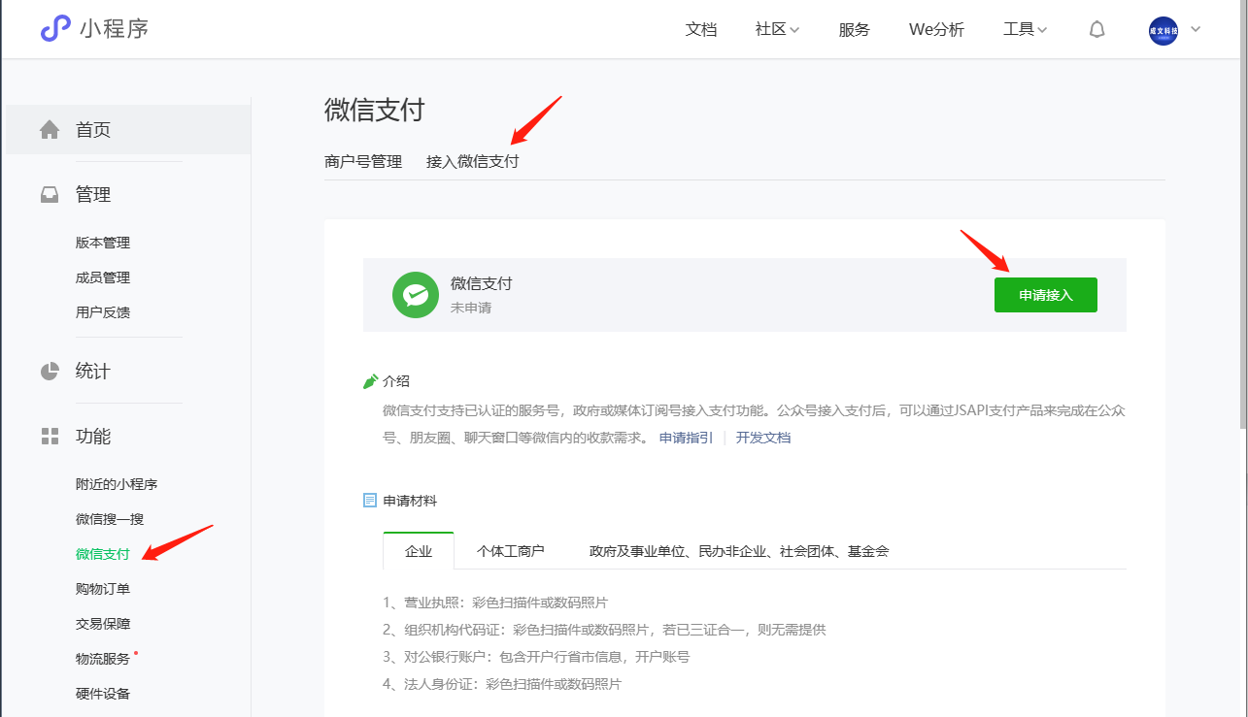Open the notification bell
Screen dimensions: 1248x717
pos(1097,29)
